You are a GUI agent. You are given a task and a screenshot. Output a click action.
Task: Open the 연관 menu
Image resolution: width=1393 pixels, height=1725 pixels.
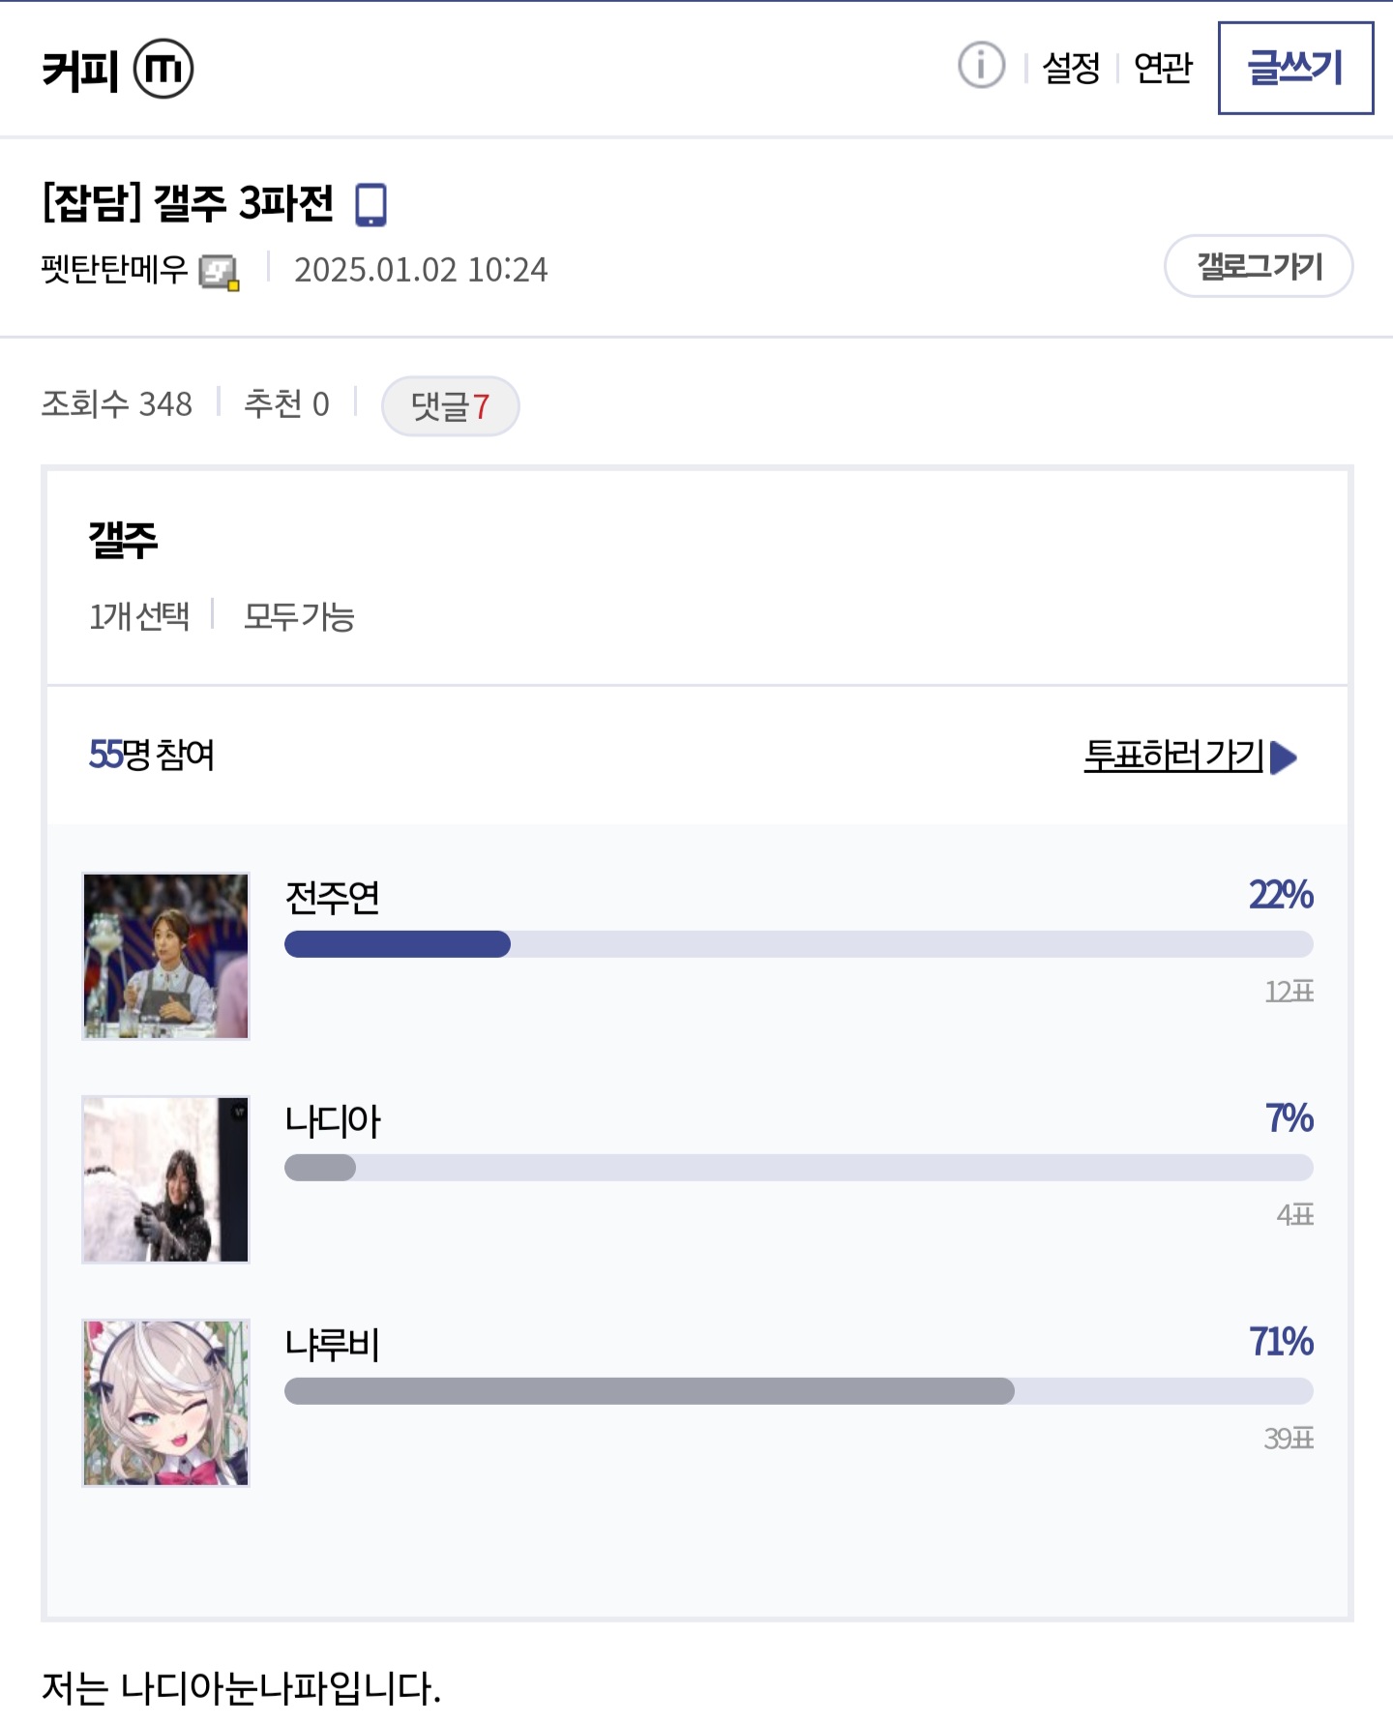(x=1163, y=68)
